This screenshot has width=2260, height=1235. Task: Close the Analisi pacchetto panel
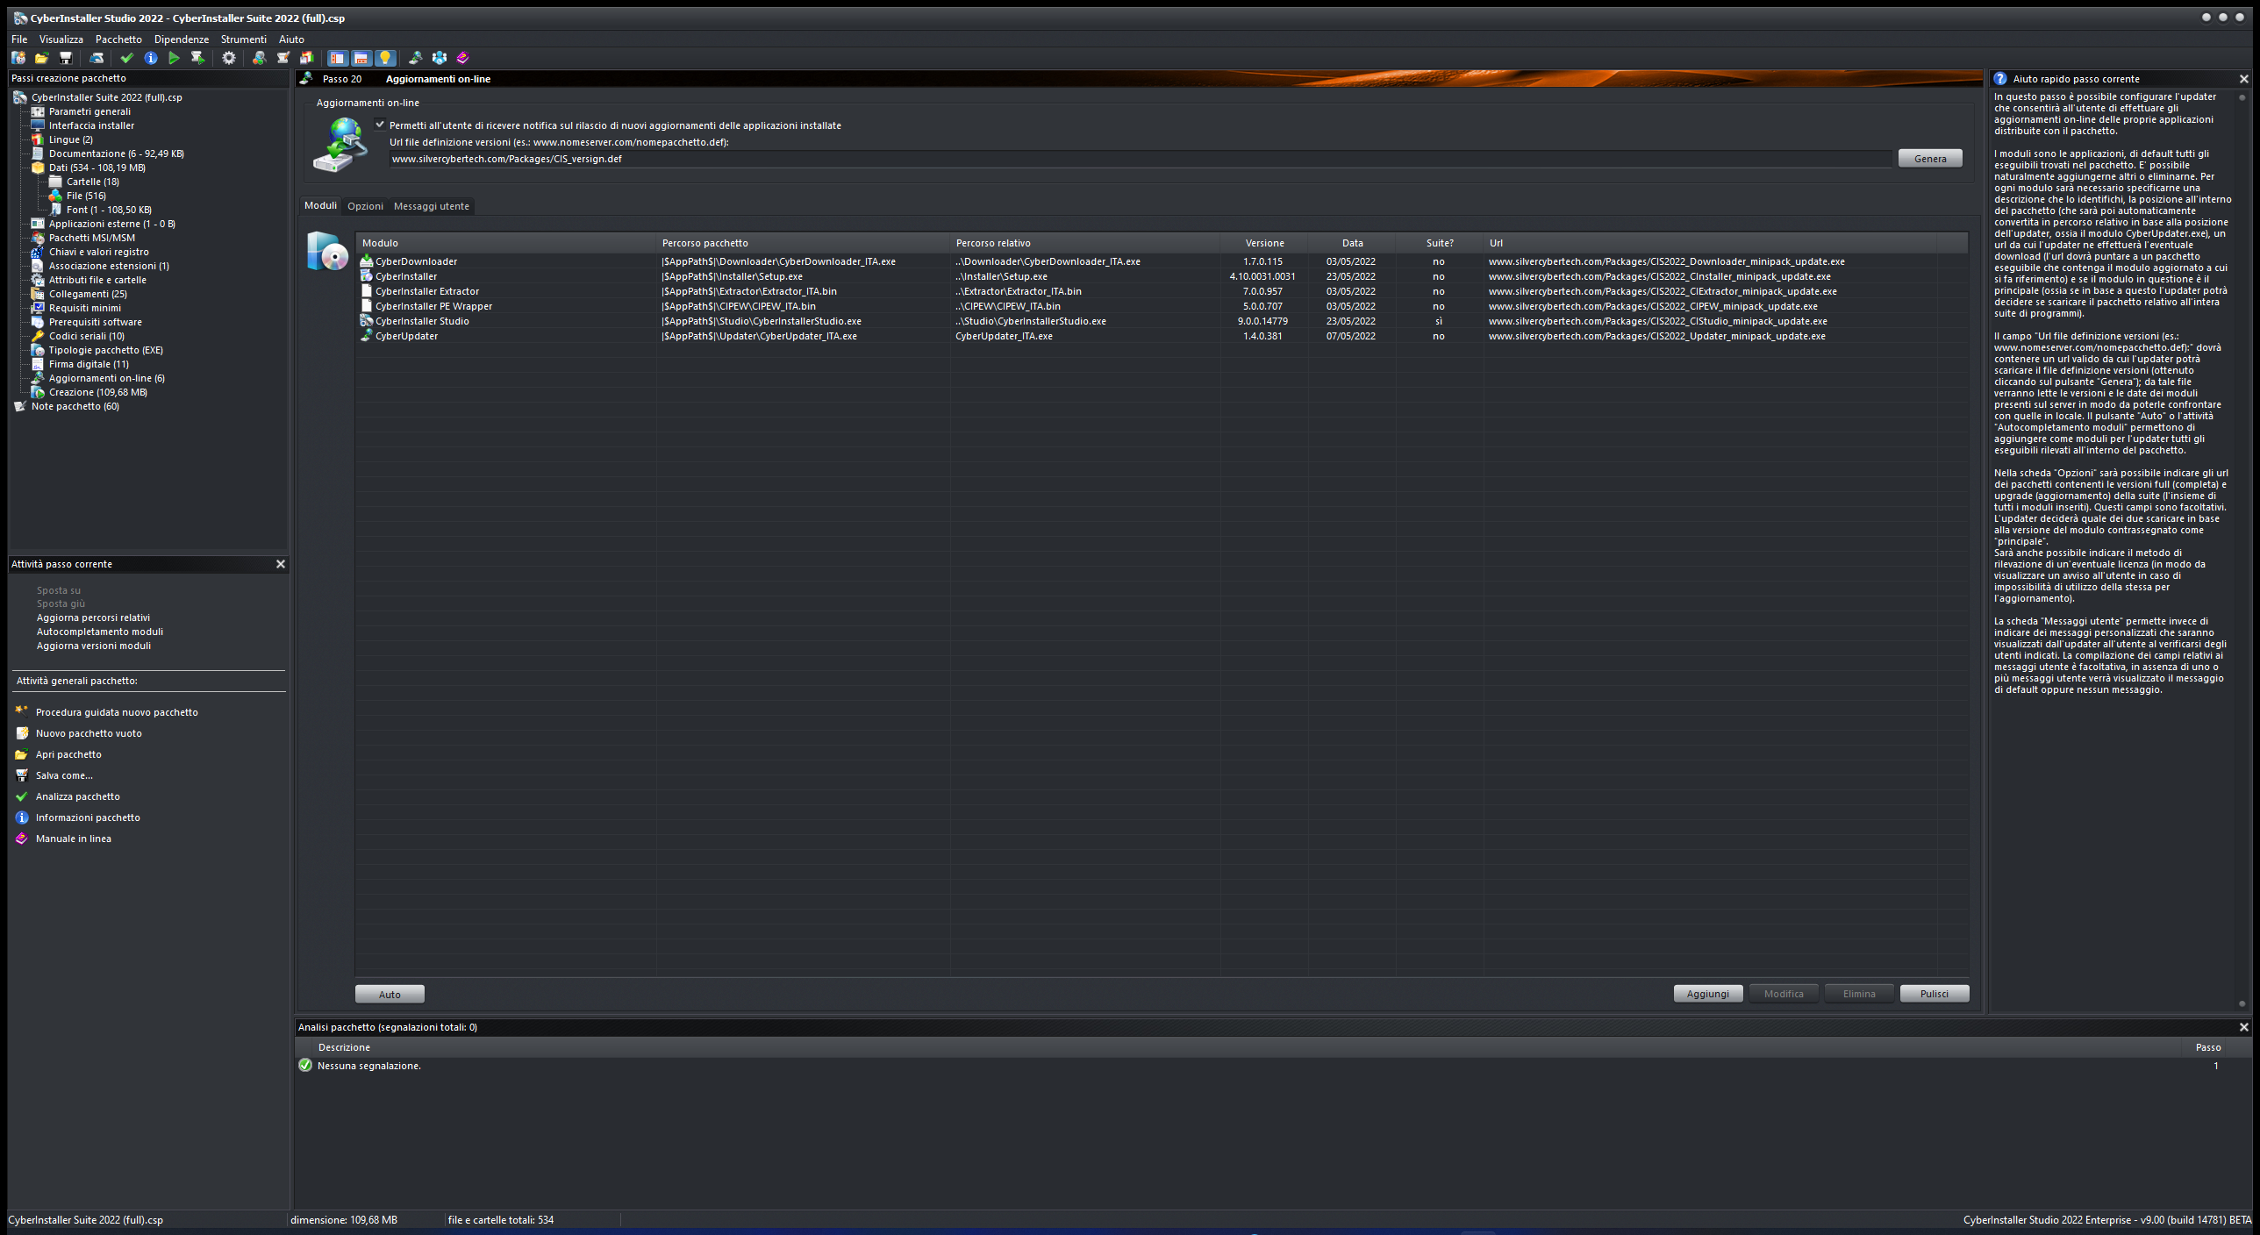click(2244, 1027)
